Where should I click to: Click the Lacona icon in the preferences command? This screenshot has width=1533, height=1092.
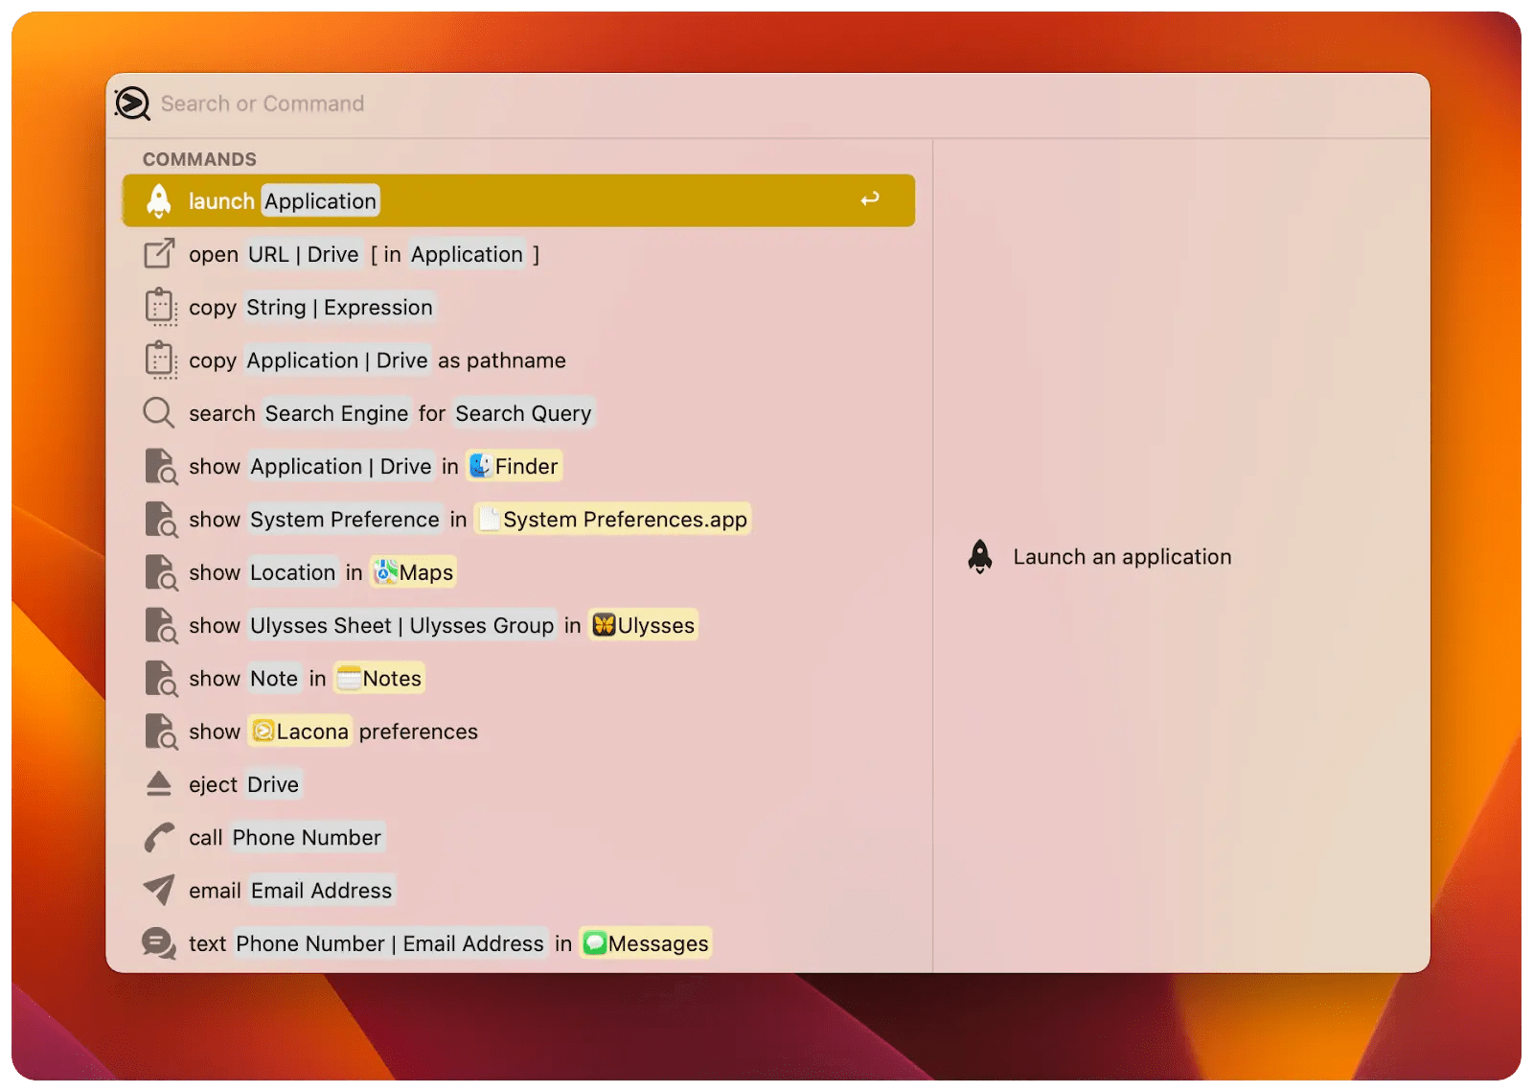tap(263, 731)
